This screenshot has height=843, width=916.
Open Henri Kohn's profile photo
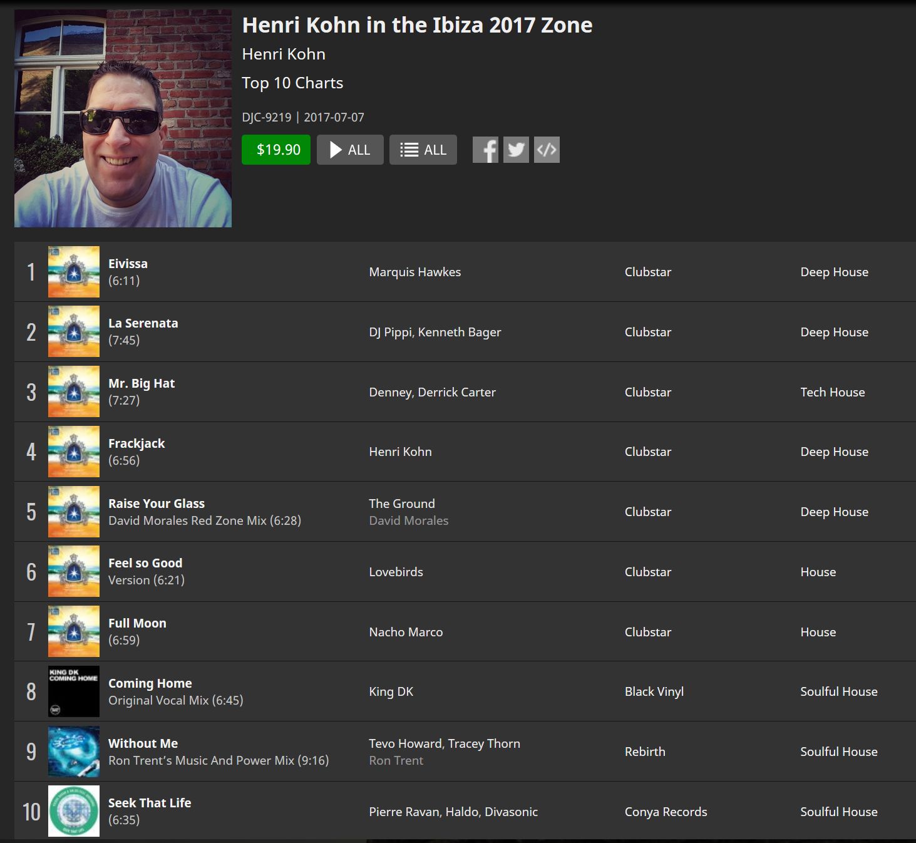123,118
